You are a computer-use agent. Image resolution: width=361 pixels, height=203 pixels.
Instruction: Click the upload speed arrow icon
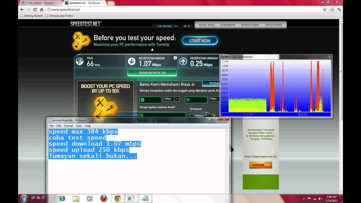[183, 61]
